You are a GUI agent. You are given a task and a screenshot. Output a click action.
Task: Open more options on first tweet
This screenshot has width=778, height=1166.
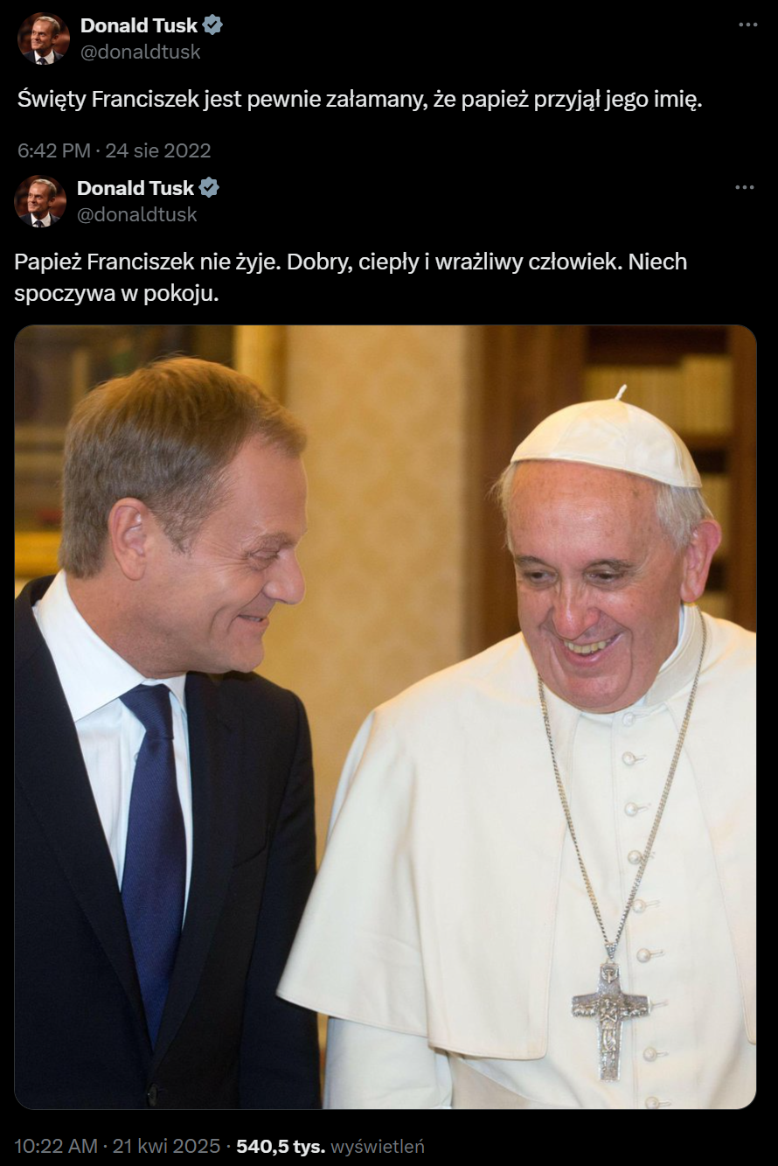[x=747, y=24]
